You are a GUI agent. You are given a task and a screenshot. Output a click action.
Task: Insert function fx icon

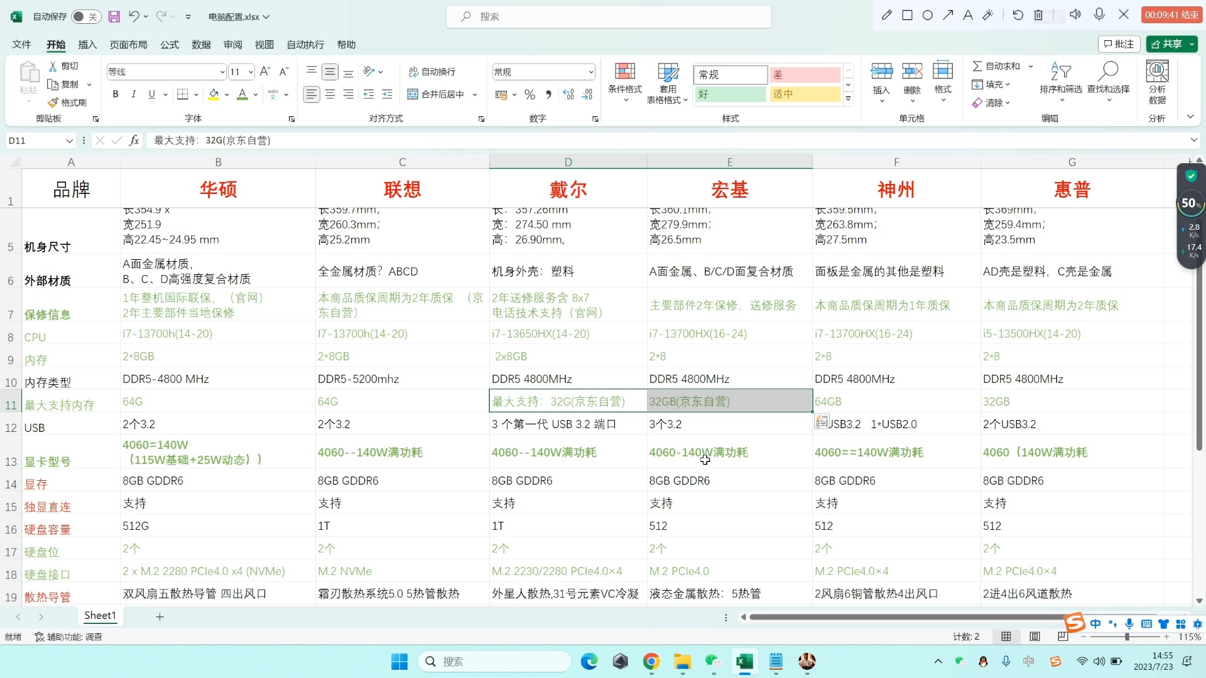(x=134, y=141)
